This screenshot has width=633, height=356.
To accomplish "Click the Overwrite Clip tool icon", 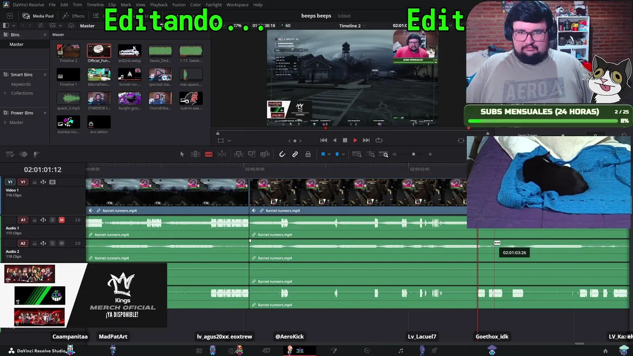I will 252,154.
